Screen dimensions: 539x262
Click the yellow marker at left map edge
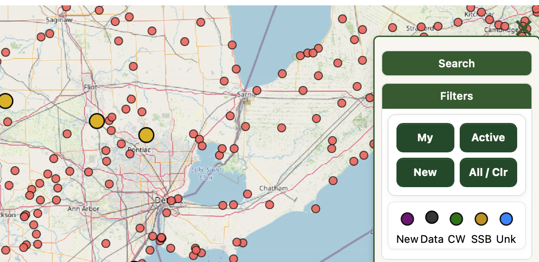tap(5, 101)
